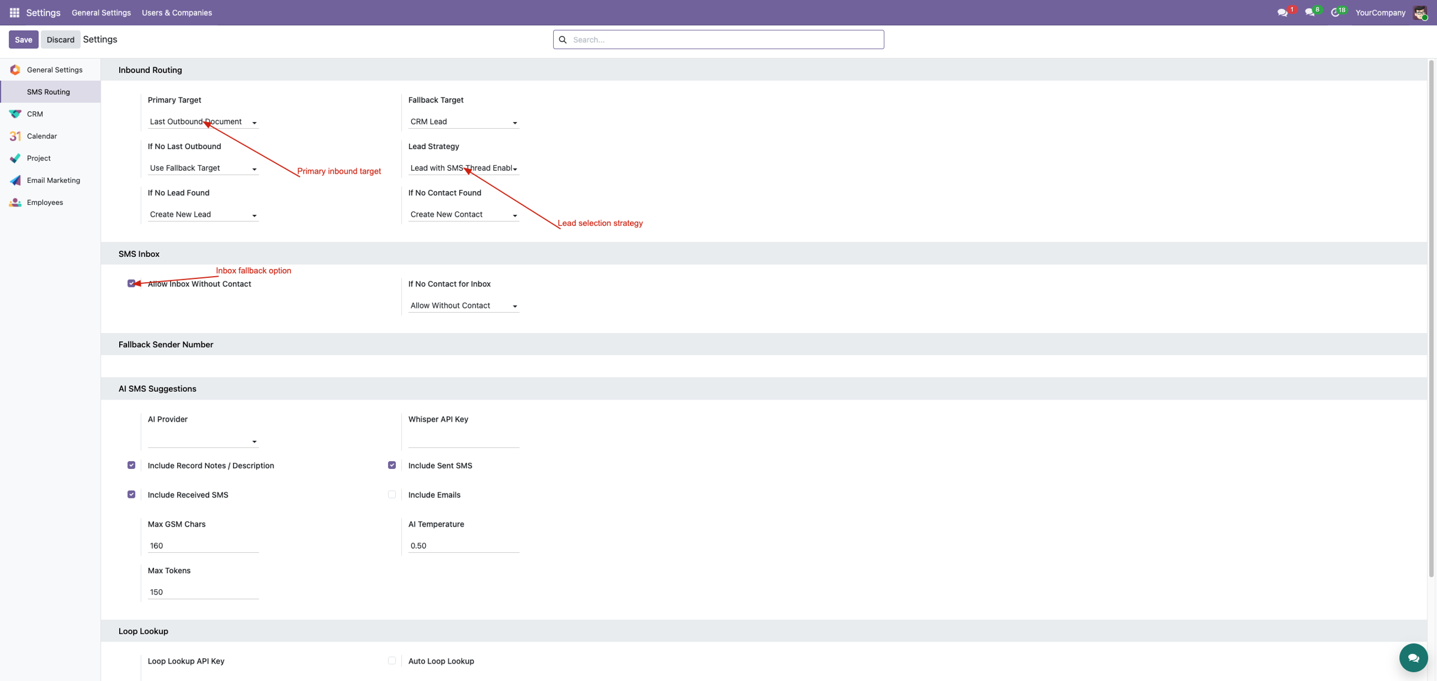Click the Project checkmark sidebar icon
Screen dimensions: 1437x681
coord(15,158)
